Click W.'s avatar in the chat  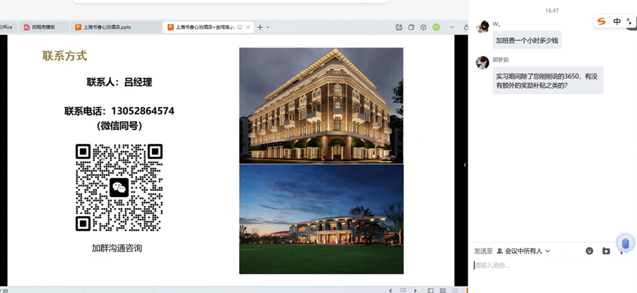pos(482,27)
